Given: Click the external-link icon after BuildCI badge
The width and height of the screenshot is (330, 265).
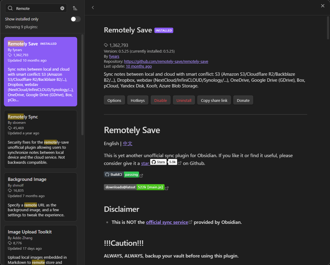Looking at the screenshot, I should [x=141, y=175].
